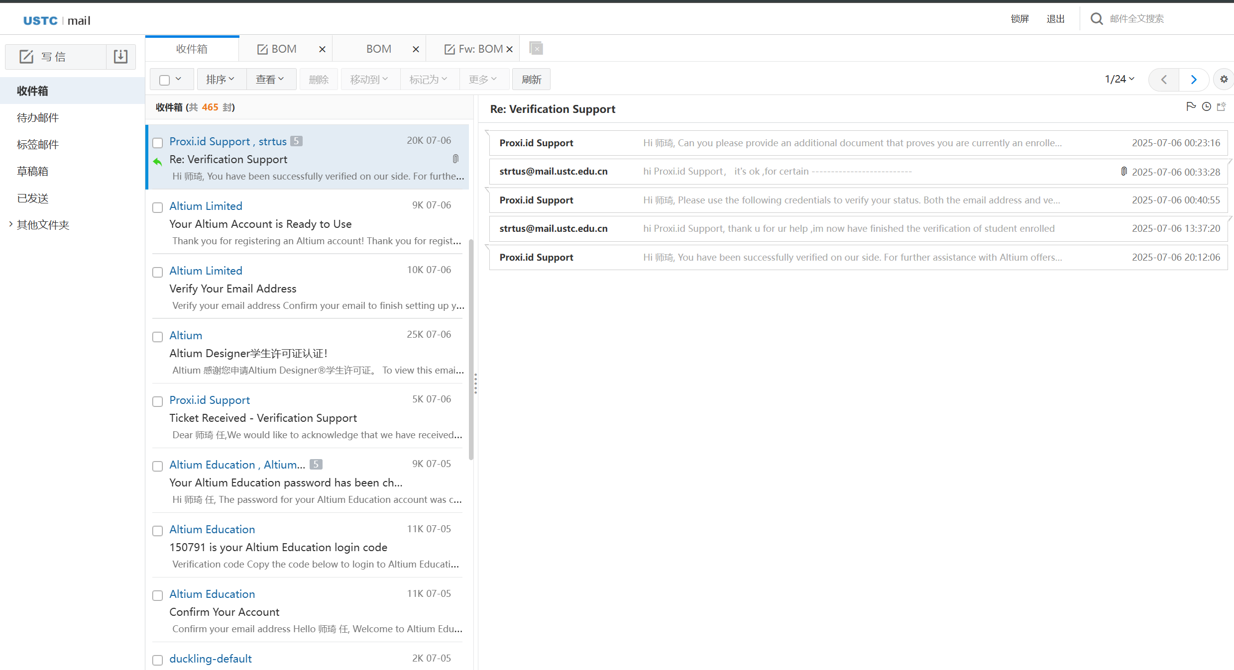Click the open-in-new-window icon in reading pane
Viewport: 1234px width, 670px height.
point(1222,106)
